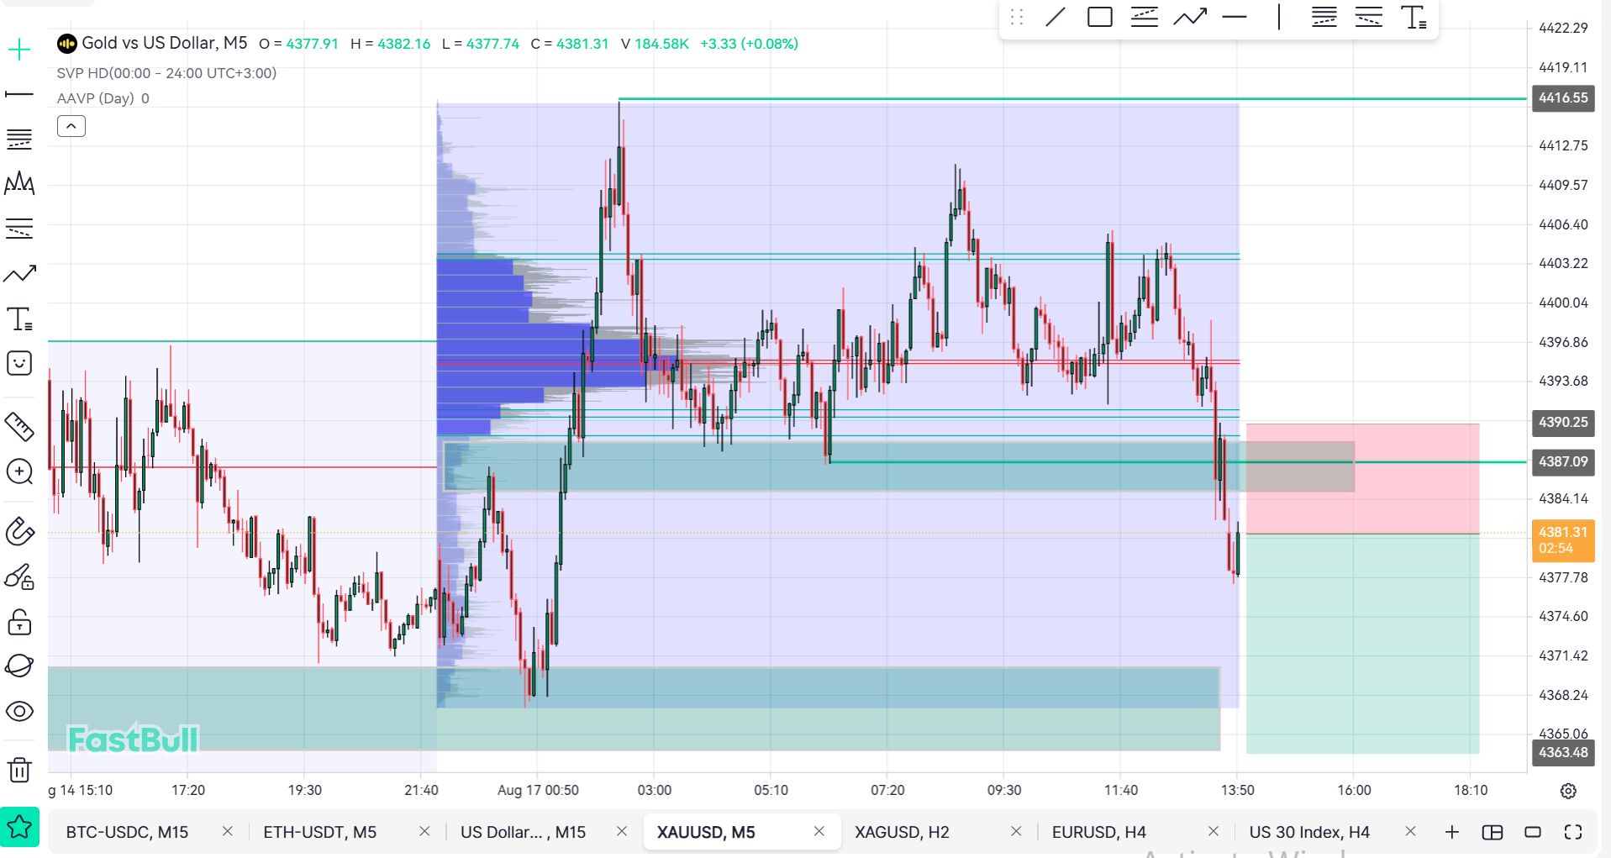This screenshot has height=858, width=1611.
Task: Switch to the EURUSD, H4 tab
Action: coord(1098,832)
